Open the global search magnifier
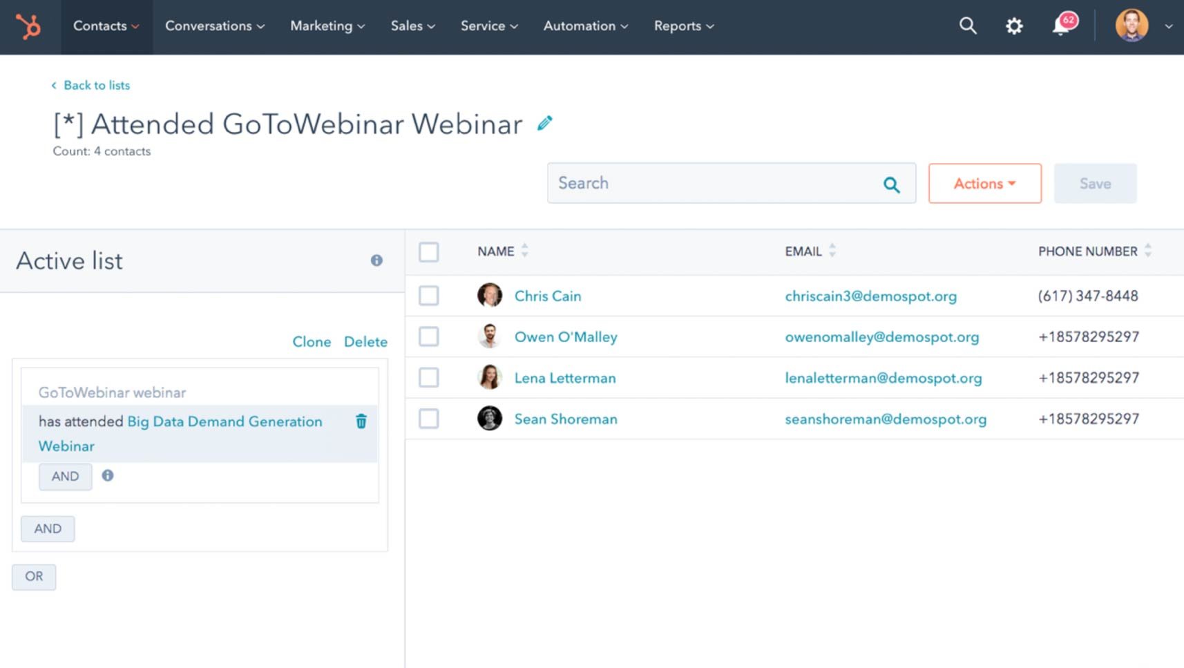This screenshot has height=668, width=1184. [967, 26]
